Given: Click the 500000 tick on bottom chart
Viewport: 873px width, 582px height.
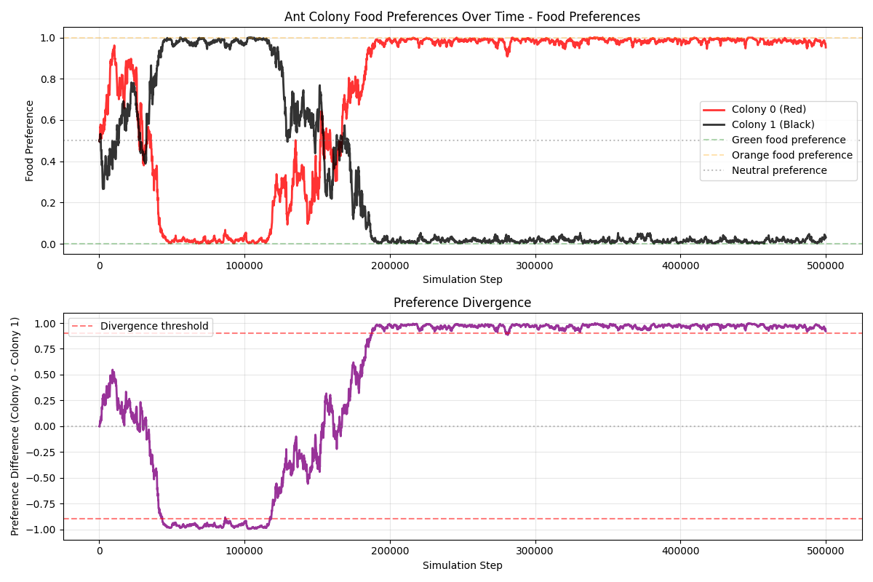Looking at the screenshot, I should [826, 549].
